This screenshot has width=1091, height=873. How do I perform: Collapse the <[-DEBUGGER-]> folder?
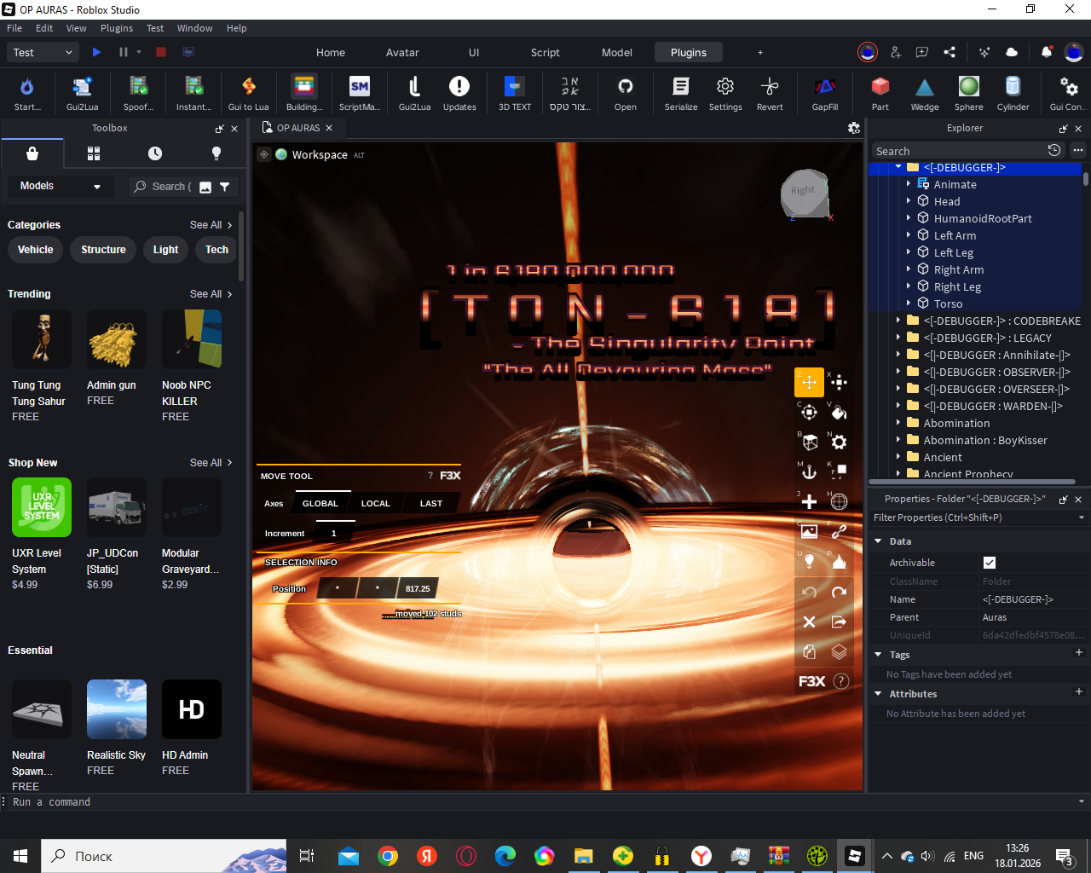coord(898,167)
